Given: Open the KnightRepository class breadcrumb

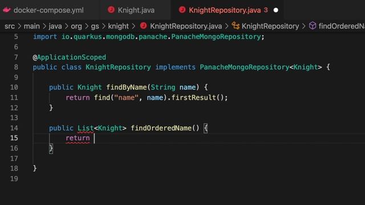Looking at the screenshot, I should (270, 26).
